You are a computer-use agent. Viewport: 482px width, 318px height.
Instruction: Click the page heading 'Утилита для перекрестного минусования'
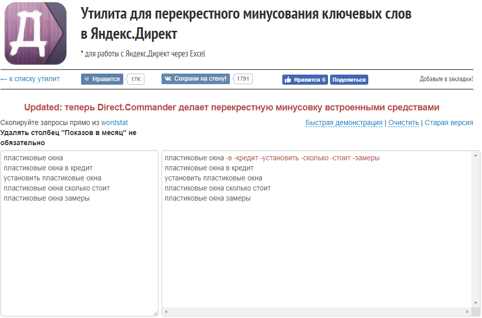point(246,24)
